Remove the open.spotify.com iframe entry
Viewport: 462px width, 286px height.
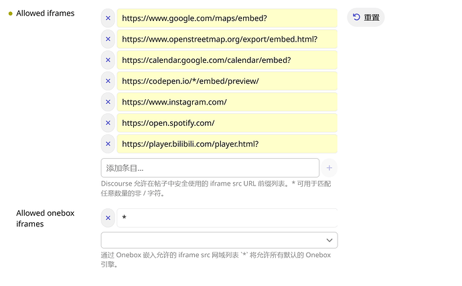click(108, 123)
